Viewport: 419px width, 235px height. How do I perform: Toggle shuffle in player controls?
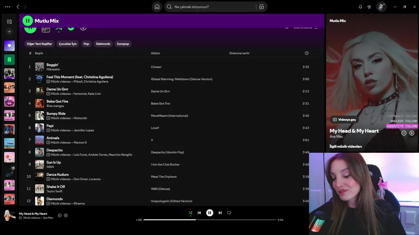click(191, 213)
